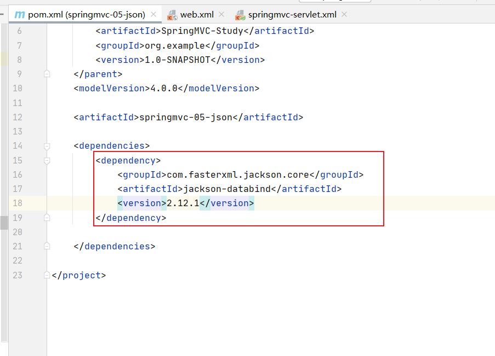Image resolution: width=495 pixels, height=356 pixels.
Task: Close the pom.xml editor tab
Action: pyautogui.click(x=153, y=15)
